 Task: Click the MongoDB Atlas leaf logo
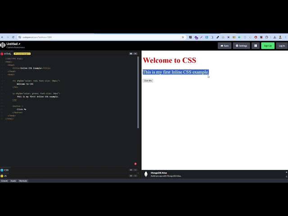tap(146, 174)
